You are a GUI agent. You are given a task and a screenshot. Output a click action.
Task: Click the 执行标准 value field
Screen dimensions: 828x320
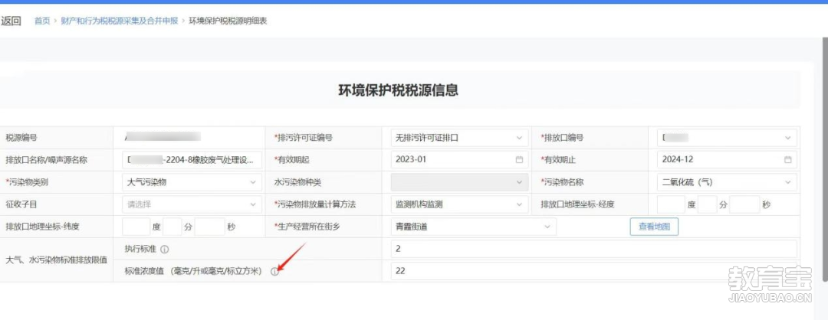tap(593, 249)
